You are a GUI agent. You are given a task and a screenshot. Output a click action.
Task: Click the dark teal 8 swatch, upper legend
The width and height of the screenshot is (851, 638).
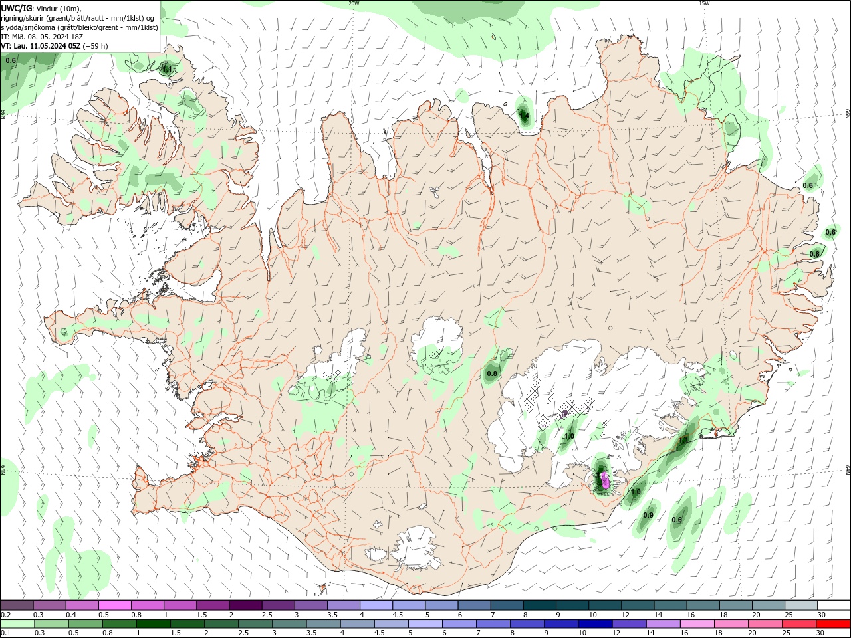(540, 605)
